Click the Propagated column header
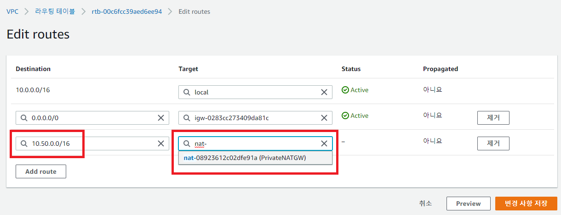This screenshot has width=561, height=215. point(441,69)
